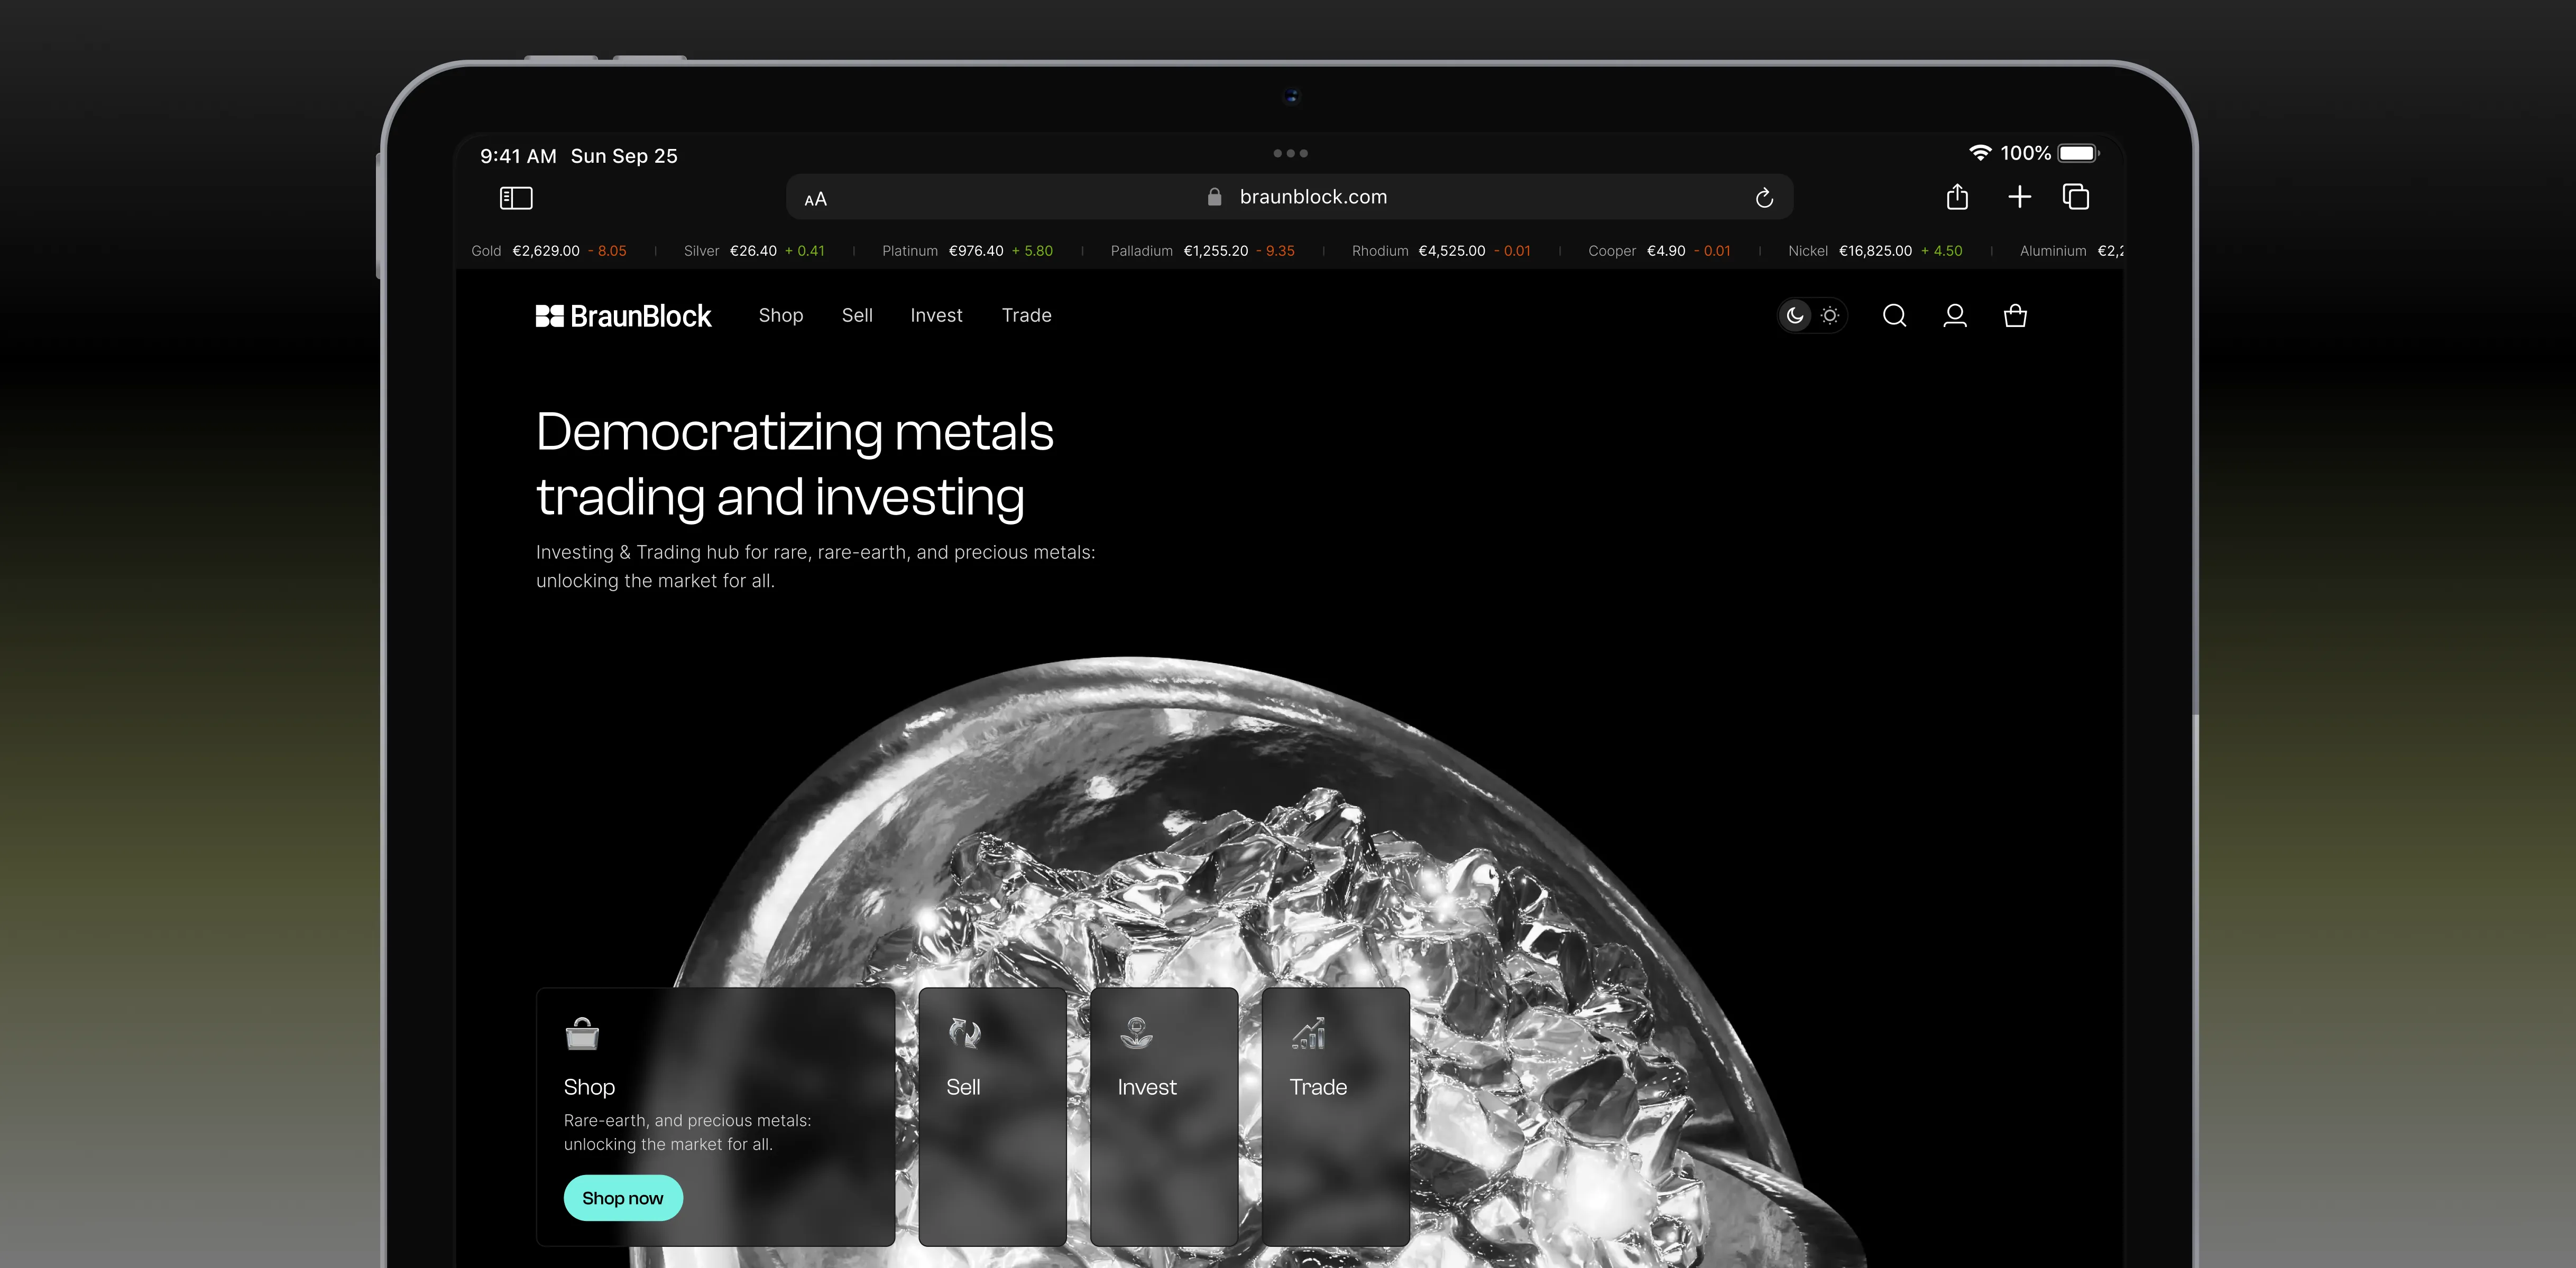Viewport: 2576px width, 1268px height.
Task: Tap the braunblock.com address field
Action: [1312, 197]
